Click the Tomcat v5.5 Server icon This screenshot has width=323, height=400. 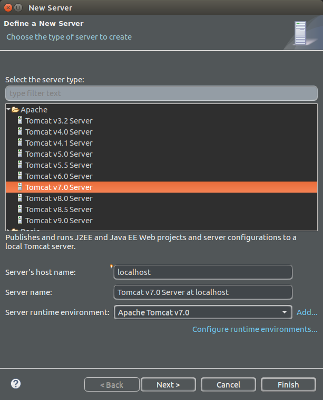20,165
